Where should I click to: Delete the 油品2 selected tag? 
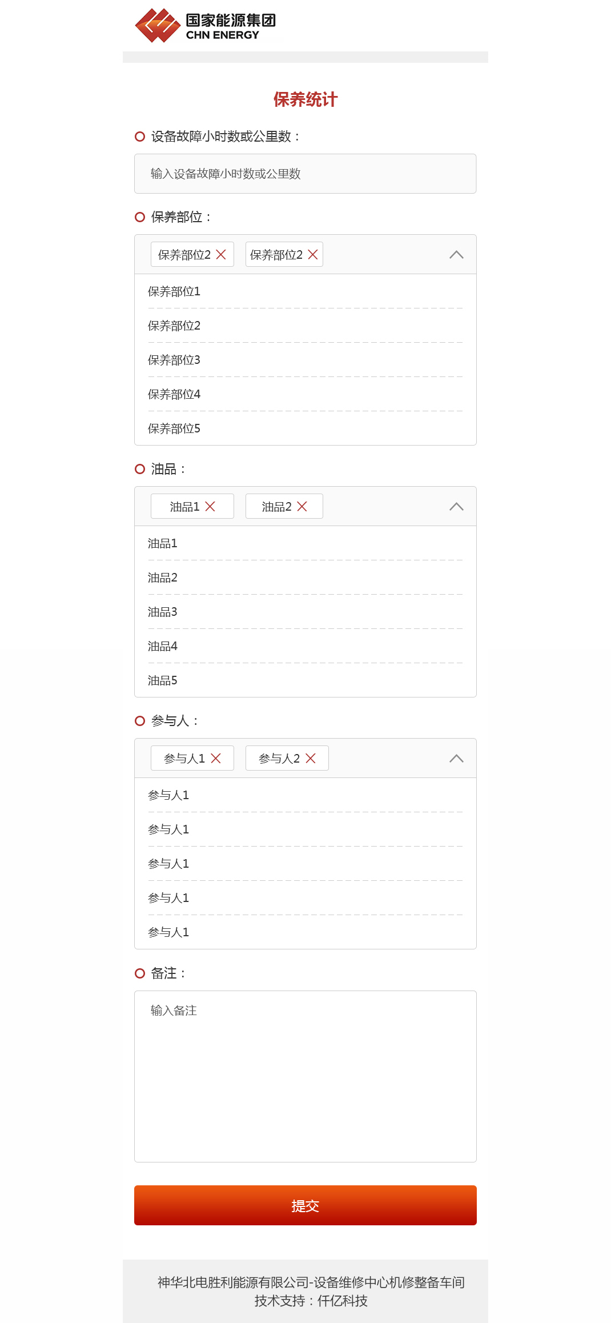302,507
